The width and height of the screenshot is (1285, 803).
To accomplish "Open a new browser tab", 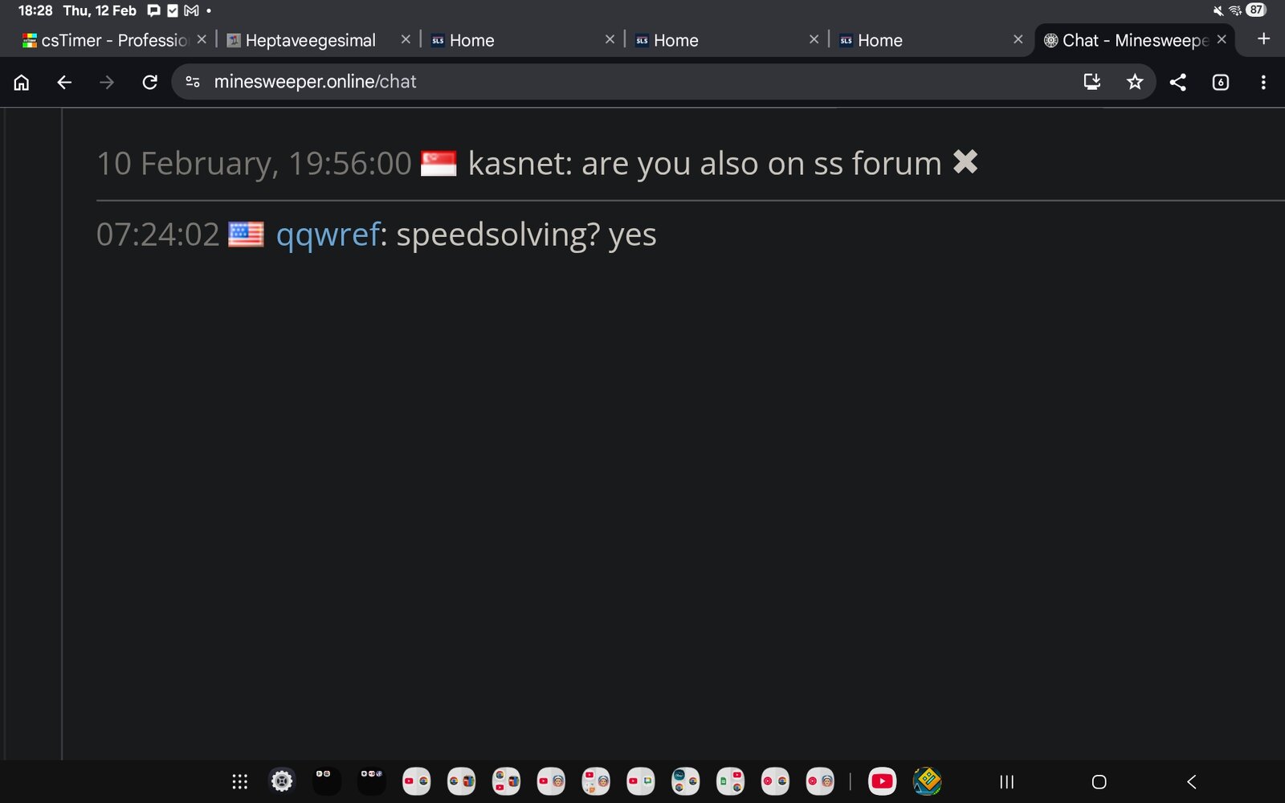I will click(1263, 39).
